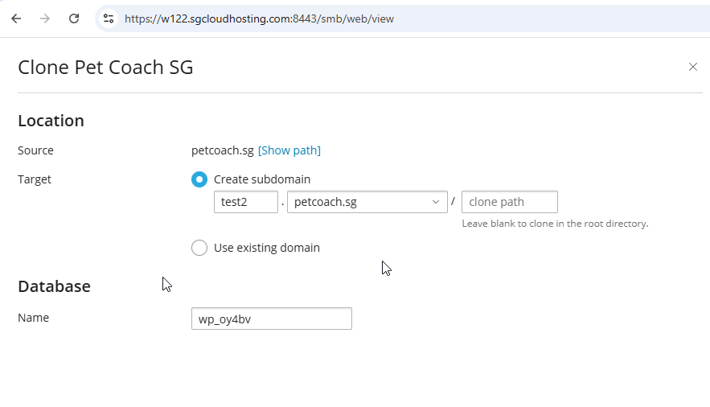Click the Source label

(x=35, y=150)
